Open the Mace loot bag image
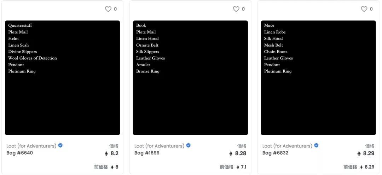This screenshot has height=175, width=382. point(318,78)
